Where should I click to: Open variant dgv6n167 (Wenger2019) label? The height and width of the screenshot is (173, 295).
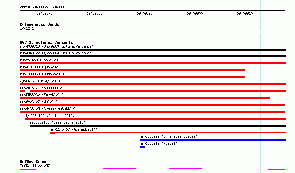point(41,81)
